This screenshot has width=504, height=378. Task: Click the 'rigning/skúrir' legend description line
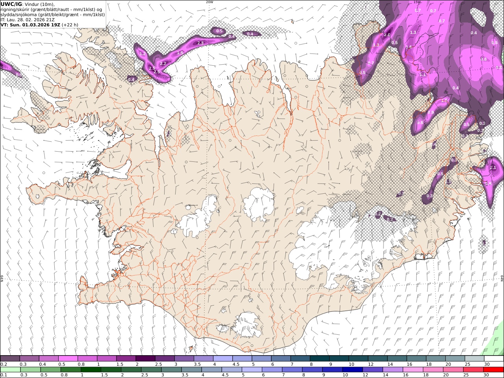click(x=52, y=9)
